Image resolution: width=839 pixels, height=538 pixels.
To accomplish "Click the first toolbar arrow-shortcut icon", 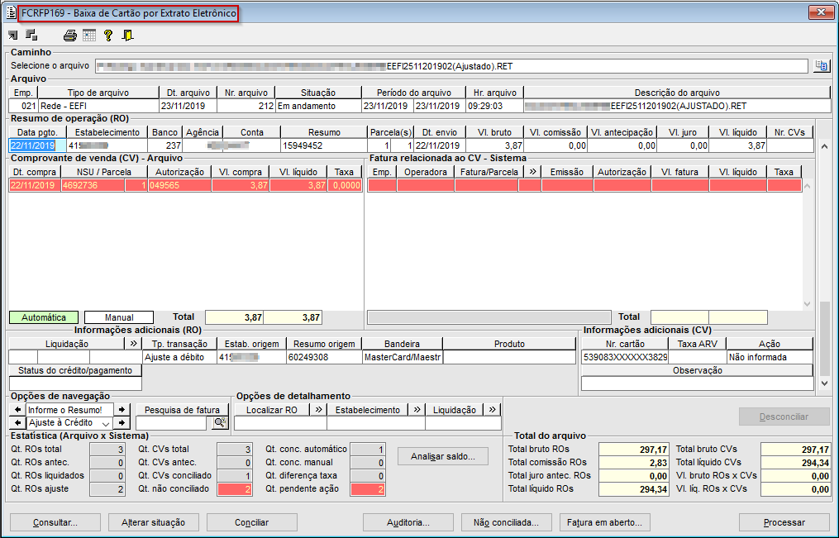I will [13, 36].
